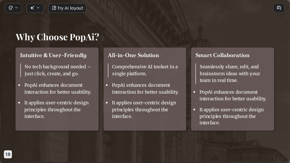Click first bullet in Intuitive & User-Friendly card
The image size is (290, 163).
(58, 89)
